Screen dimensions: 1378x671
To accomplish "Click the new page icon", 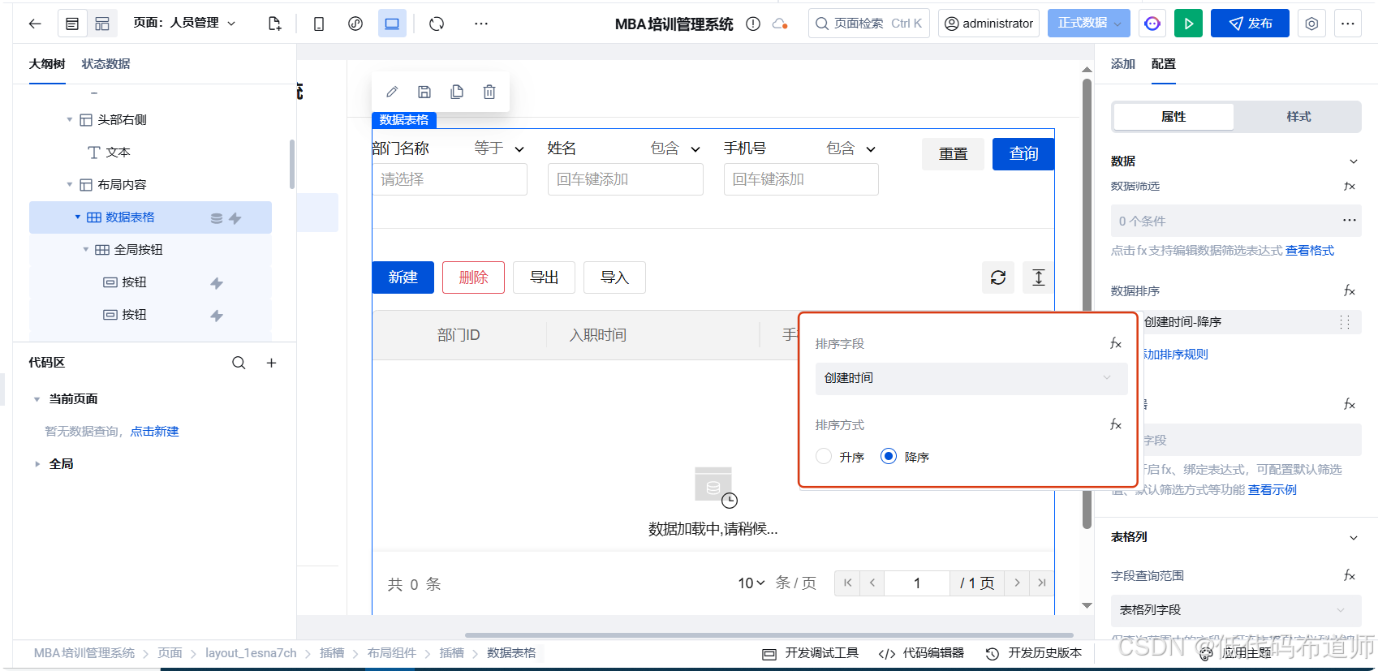I will pyautogui.click(x=274, y=24).
